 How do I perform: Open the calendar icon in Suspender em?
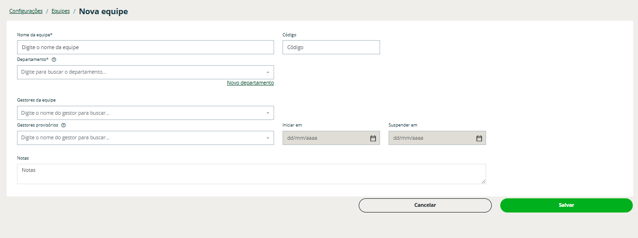coord(478,138)
